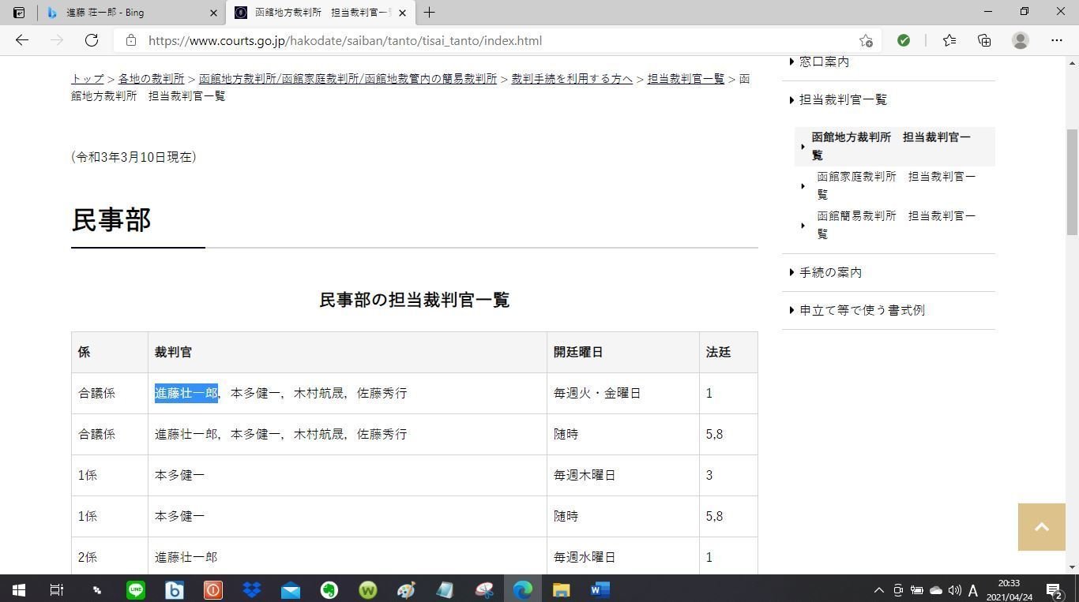
Task: Click the green McAfee site-safety badge
Action: pyautogui.click(x=904, y=40)
